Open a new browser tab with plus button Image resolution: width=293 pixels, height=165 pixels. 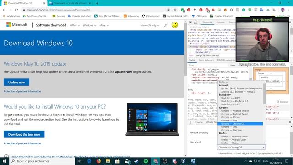(97, 3)
